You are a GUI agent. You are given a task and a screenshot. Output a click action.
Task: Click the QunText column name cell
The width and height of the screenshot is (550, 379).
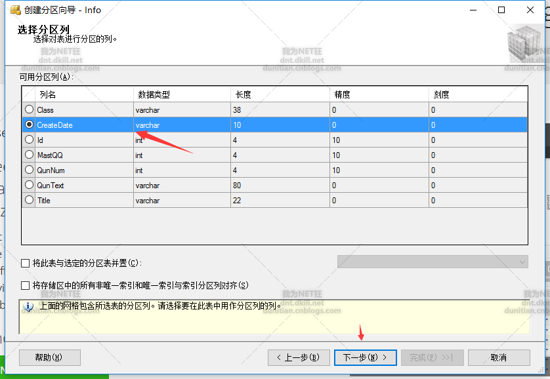pos(84,186)
